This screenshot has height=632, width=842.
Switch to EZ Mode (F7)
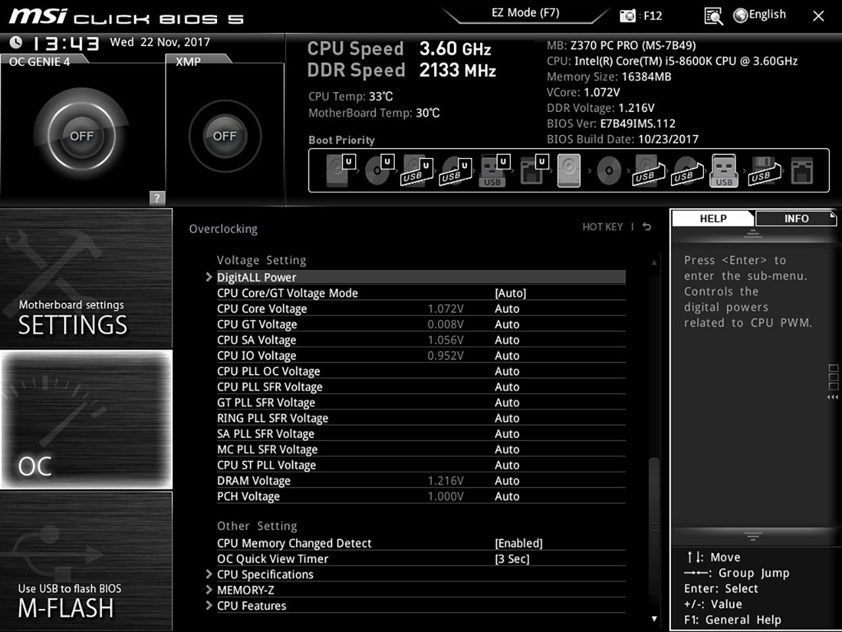(525, 13)
